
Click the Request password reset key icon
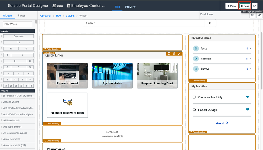pos(67,102)
